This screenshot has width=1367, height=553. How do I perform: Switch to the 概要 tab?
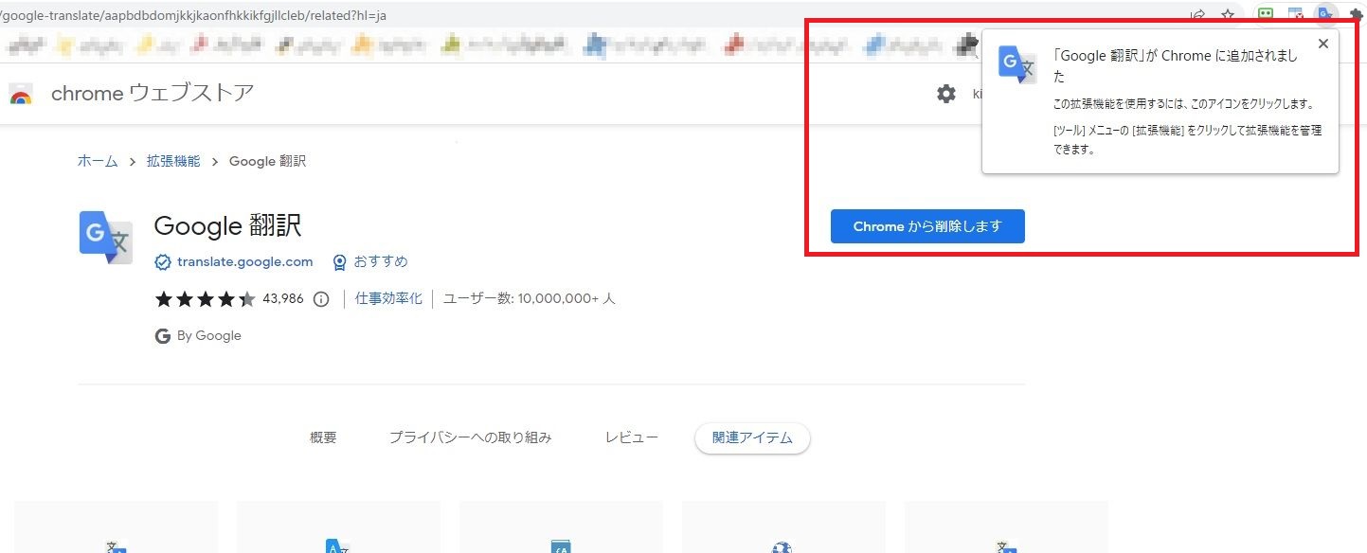click(323, 437)
